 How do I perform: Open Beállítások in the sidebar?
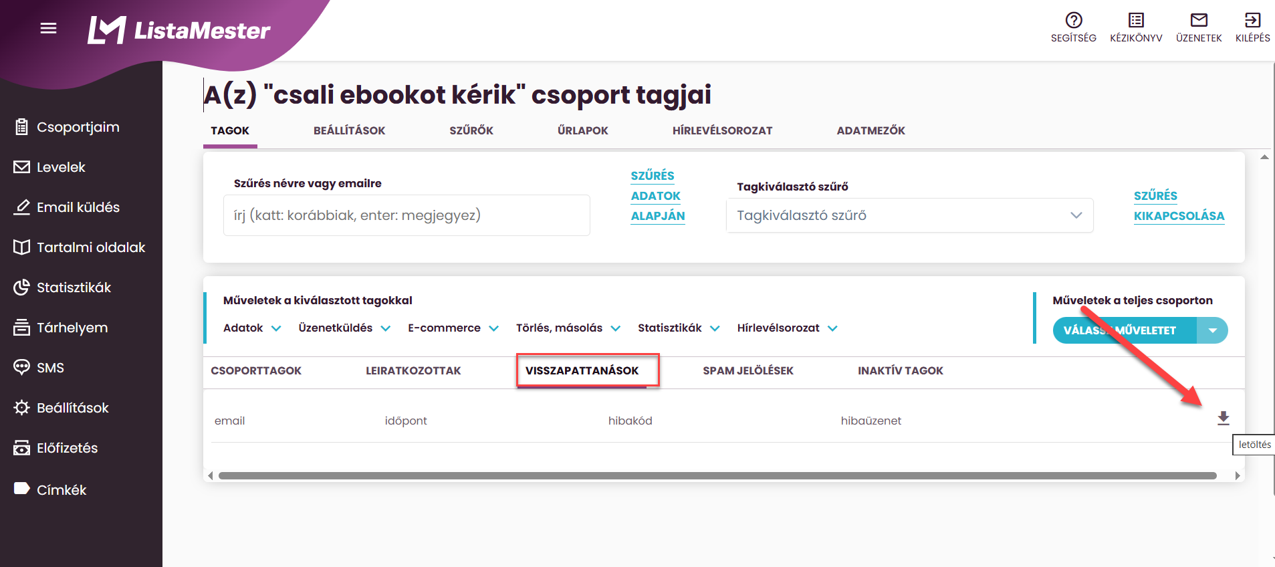(x=61, y=408)
